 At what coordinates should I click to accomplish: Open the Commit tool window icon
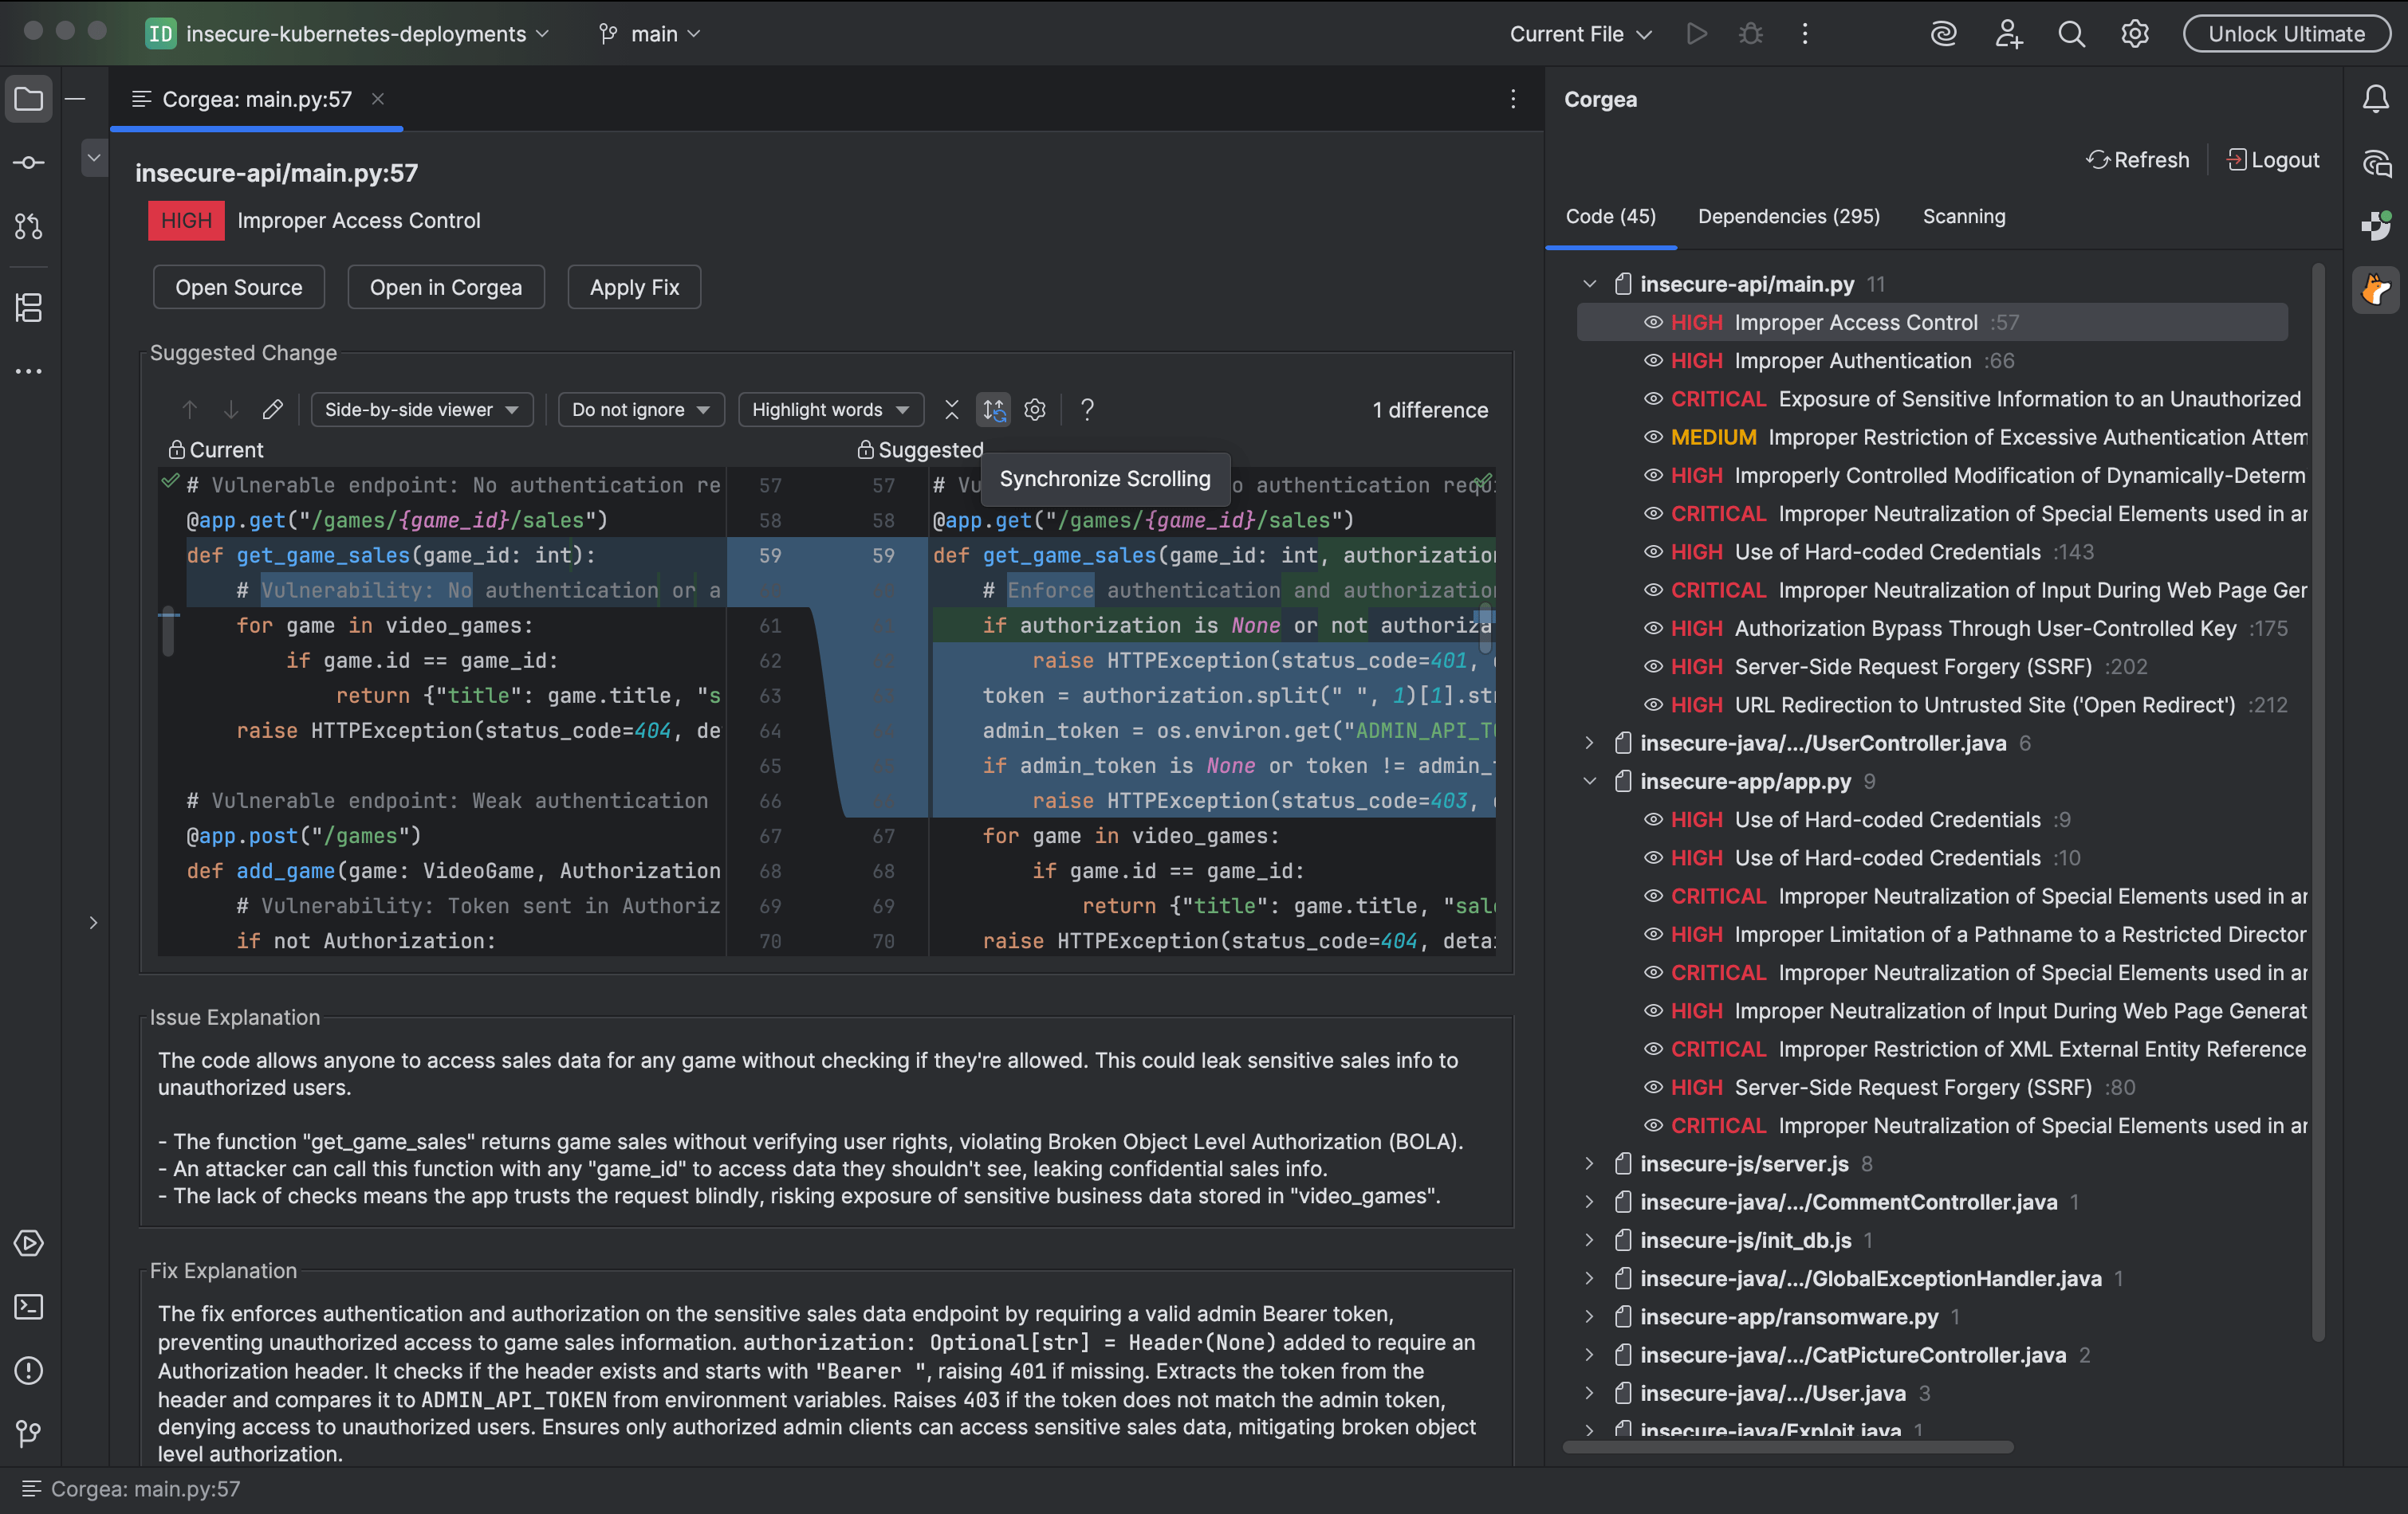[x=29, y=163]
